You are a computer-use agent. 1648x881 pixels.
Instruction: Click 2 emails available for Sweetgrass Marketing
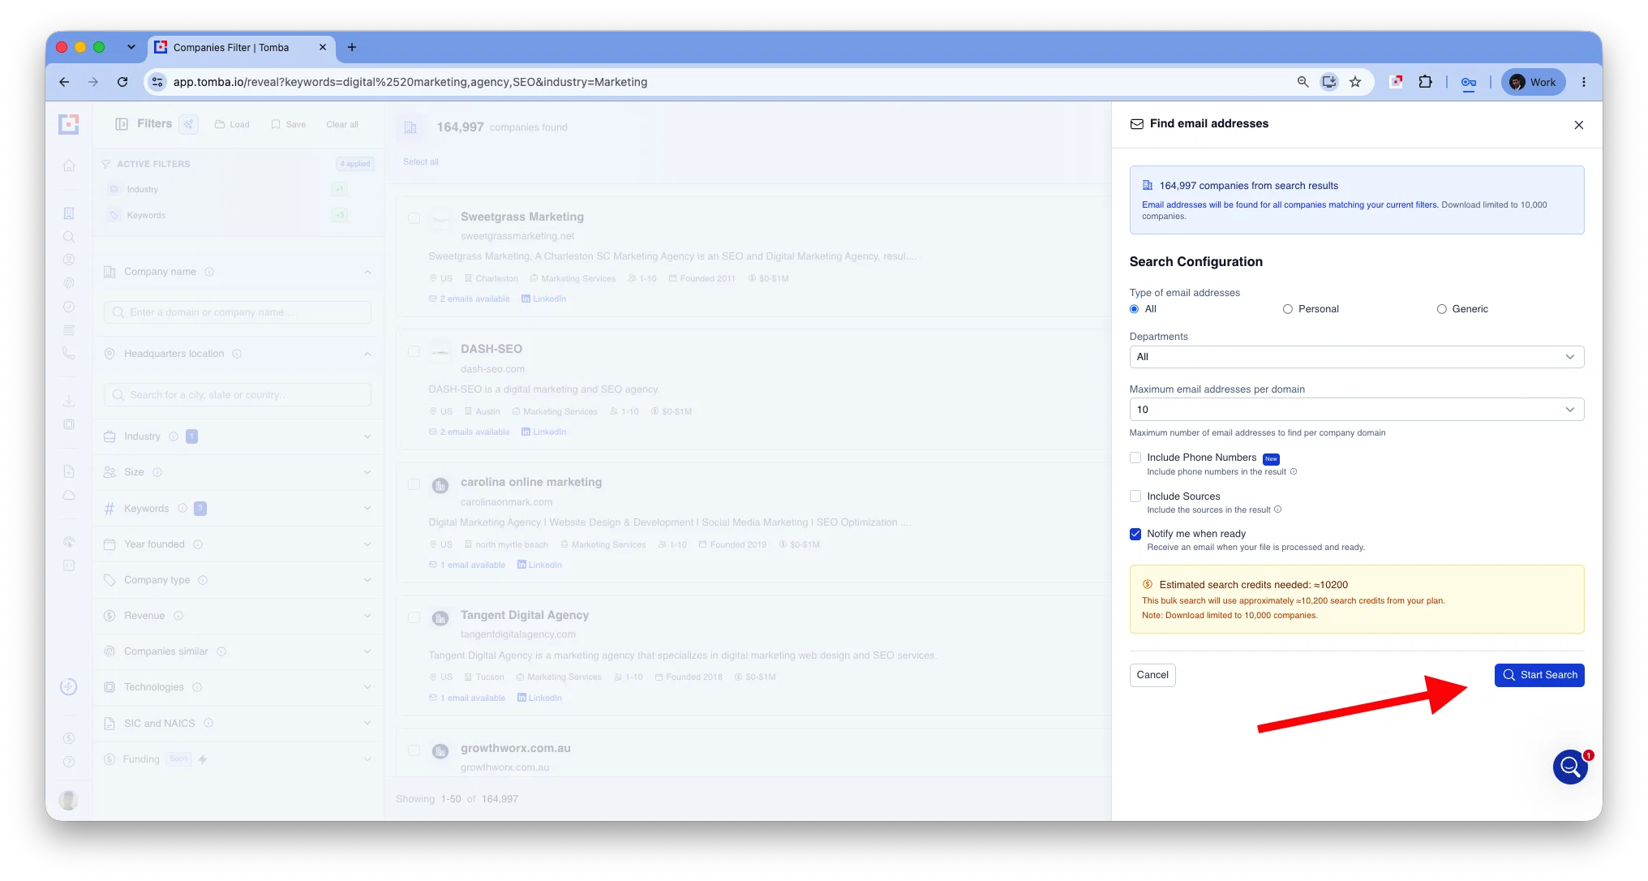click(x=469, y=299)
